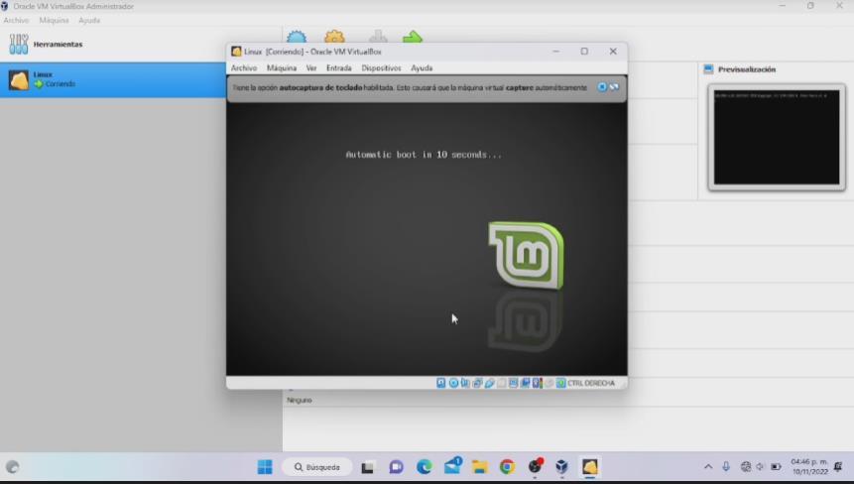Open Archivo menu in VirtualBox Administrador
Viewport: 854px width, 484px height.
click(16, 20)
